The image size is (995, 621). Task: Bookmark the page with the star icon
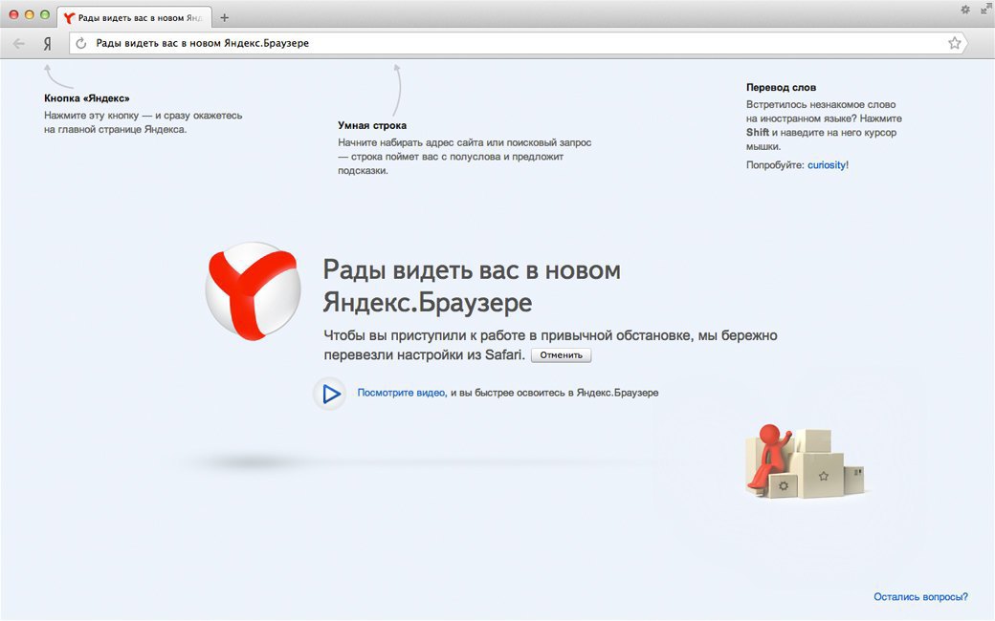pos(955,43)
